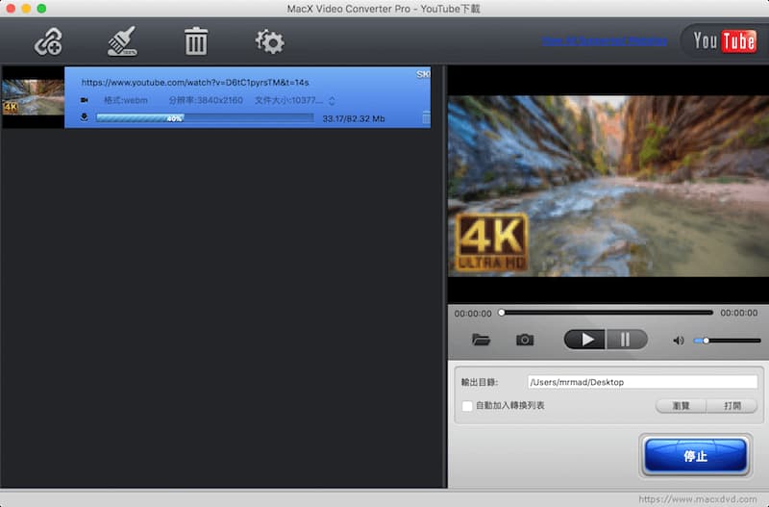Open settings gear icon in toolbar
Screen dimensions: 769x507
click(x=269, y=41)
